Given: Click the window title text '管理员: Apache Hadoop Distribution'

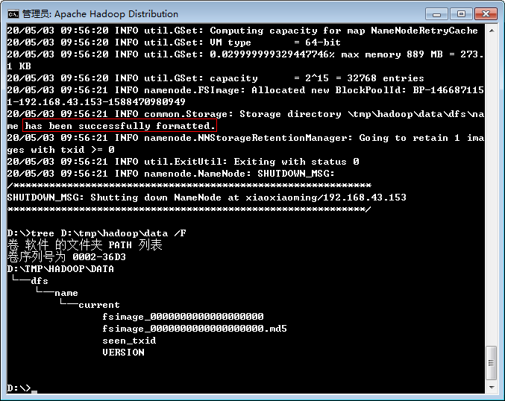Looking at the screenshot, I should (x=100, y=14).
